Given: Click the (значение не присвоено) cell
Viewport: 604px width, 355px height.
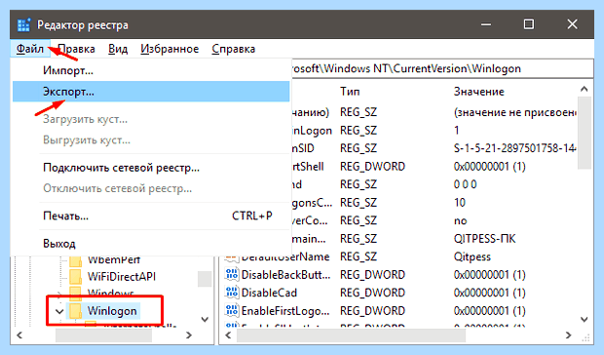Looking at the screenshot, I should [515, 112].
